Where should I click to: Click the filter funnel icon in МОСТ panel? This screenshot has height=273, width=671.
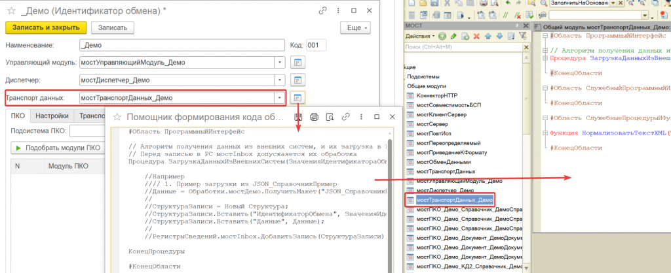pos(523,35)
